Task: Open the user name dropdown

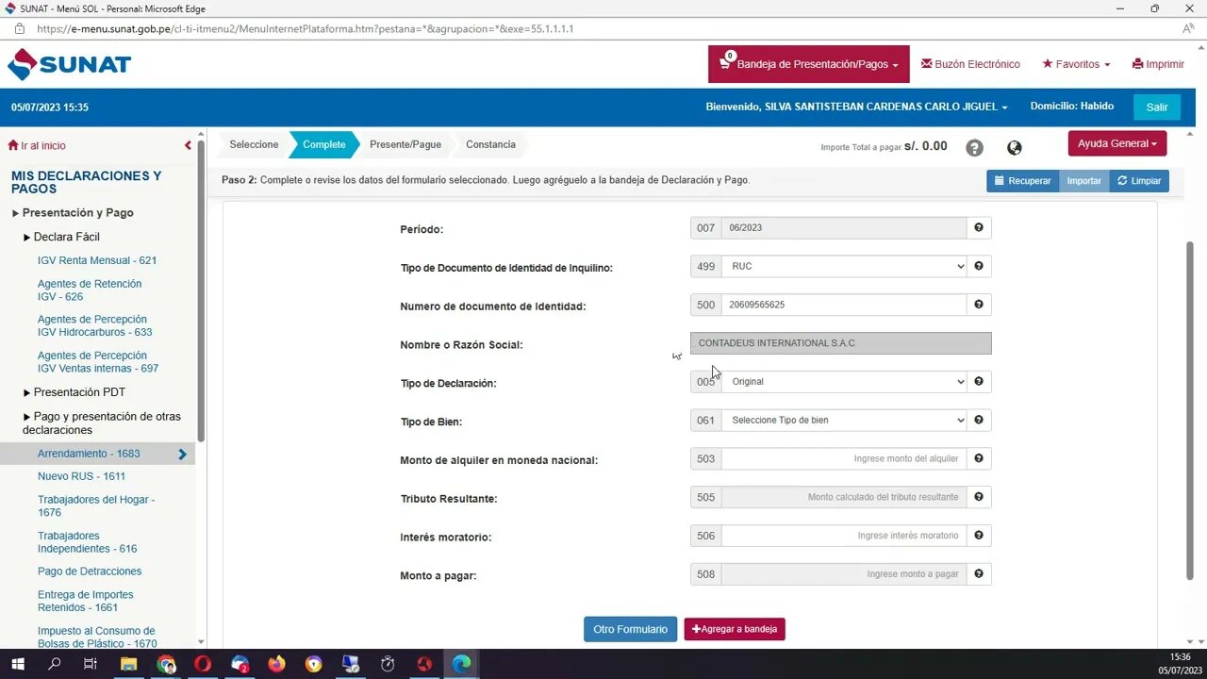Action: click(x=856, y=107)
